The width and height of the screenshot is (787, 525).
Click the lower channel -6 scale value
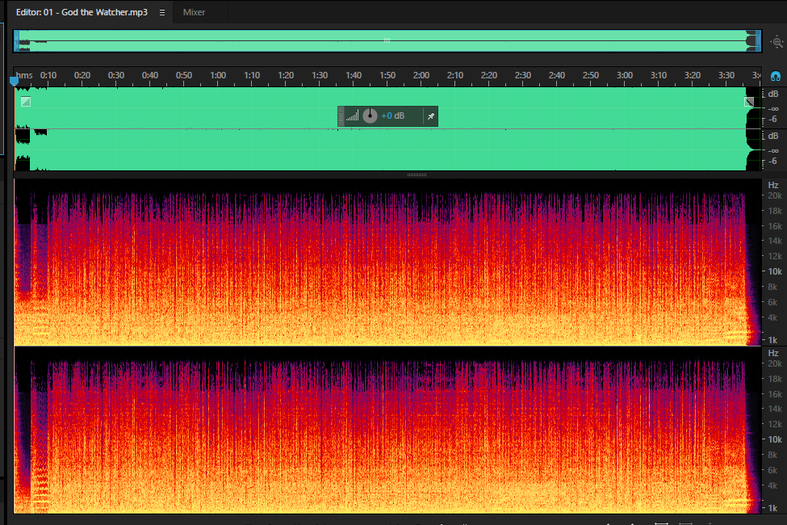[x=773, y=161]
